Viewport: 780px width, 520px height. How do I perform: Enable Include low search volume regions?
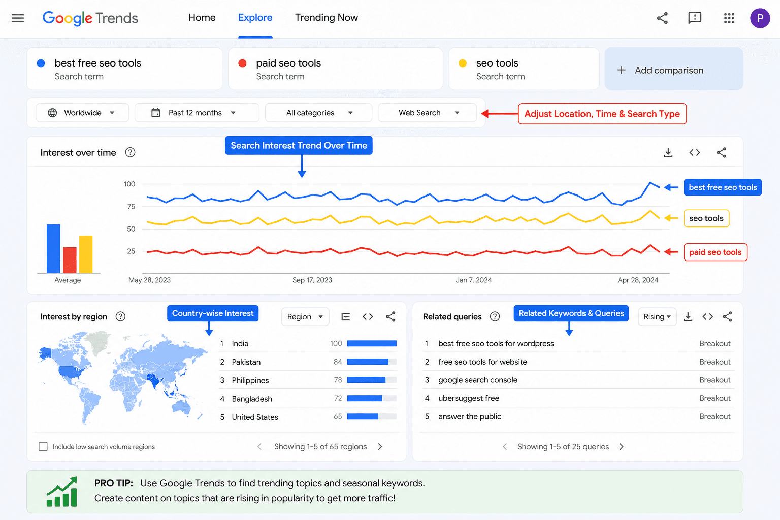coord(43,447)
